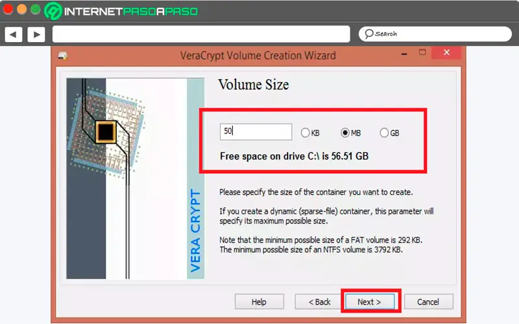519x324 pixels.
Task: Select the GB radio button
Action: click(x=384, y=133)
